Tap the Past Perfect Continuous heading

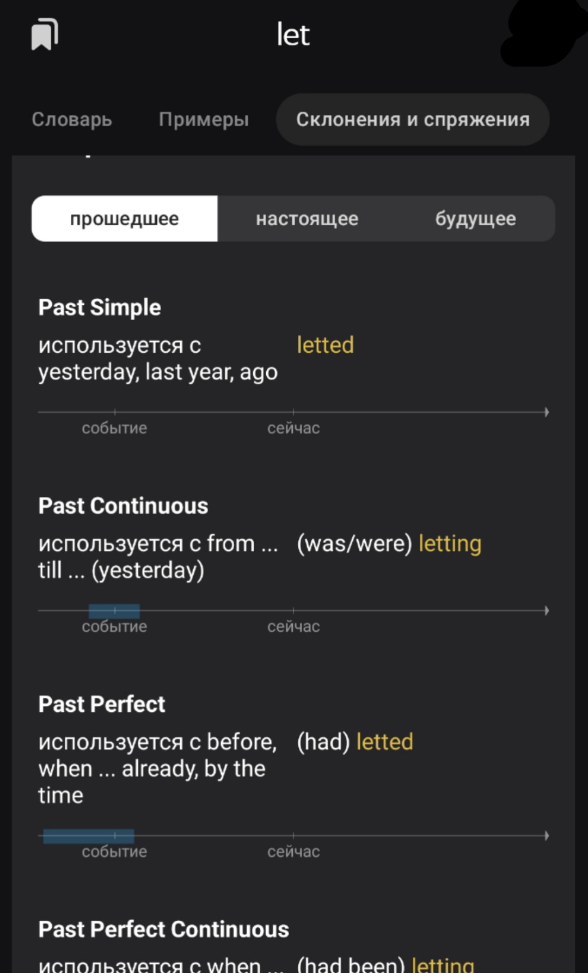(x=163, y=929)
